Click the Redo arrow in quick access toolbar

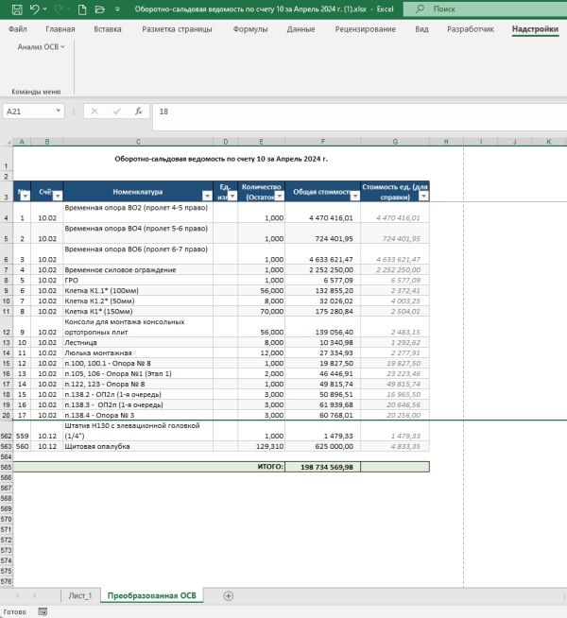click(60, 9)
